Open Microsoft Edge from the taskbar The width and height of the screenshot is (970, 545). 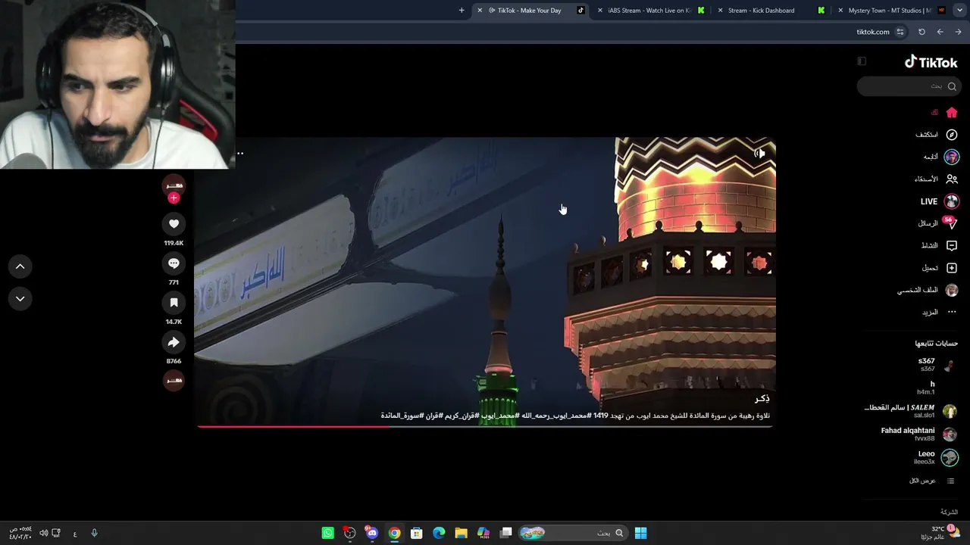point(439,533)
